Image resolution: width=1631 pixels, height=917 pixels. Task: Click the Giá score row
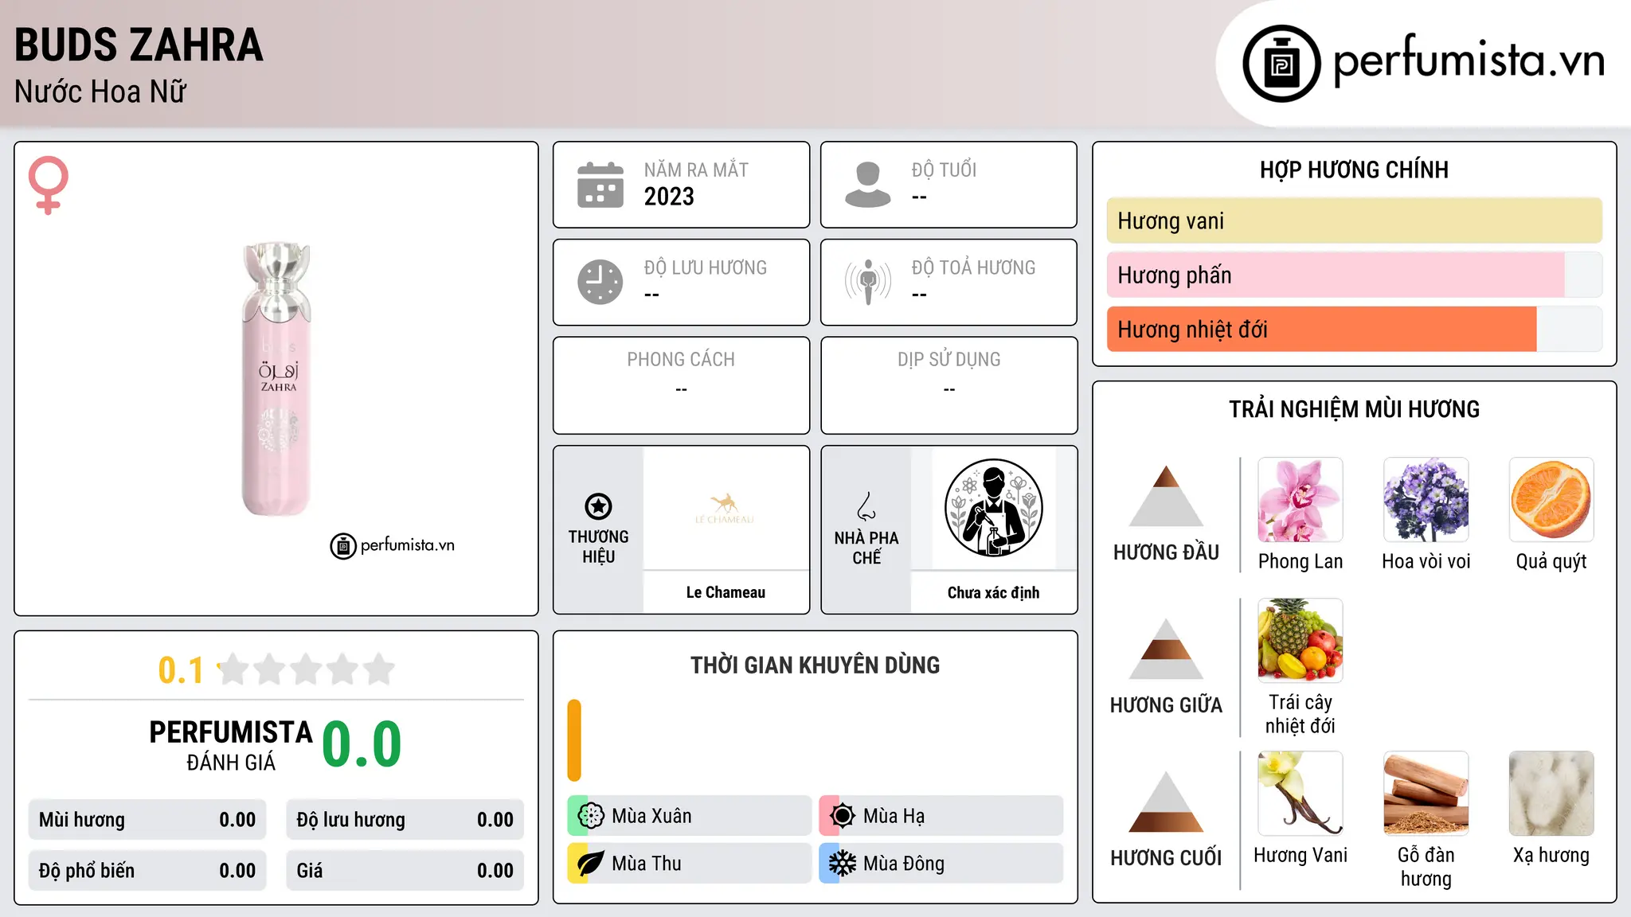click(x=405, y=871)
